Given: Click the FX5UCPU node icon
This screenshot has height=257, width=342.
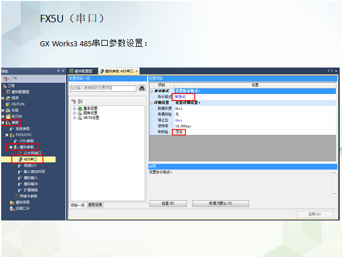Looking at the screenshot, I should (12, 135).
